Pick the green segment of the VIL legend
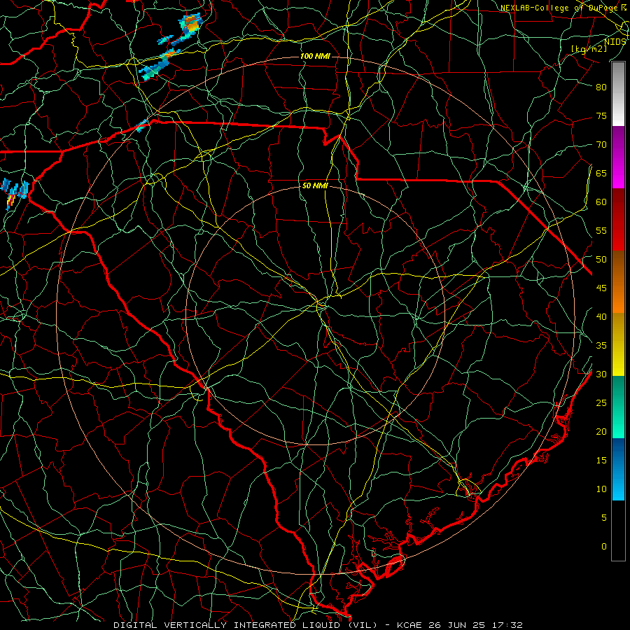 pyautogui.click(x=618, y=407)
